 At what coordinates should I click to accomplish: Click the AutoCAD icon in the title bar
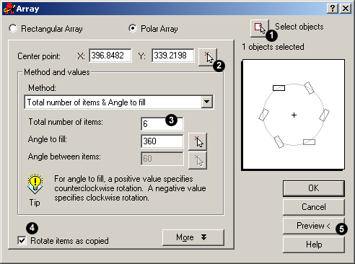coord(9,9)
